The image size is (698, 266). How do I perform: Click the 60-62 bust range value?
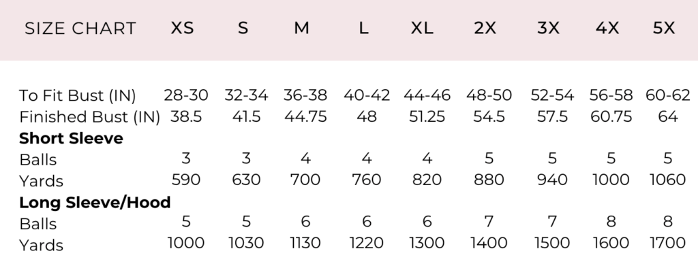(668, 95)
